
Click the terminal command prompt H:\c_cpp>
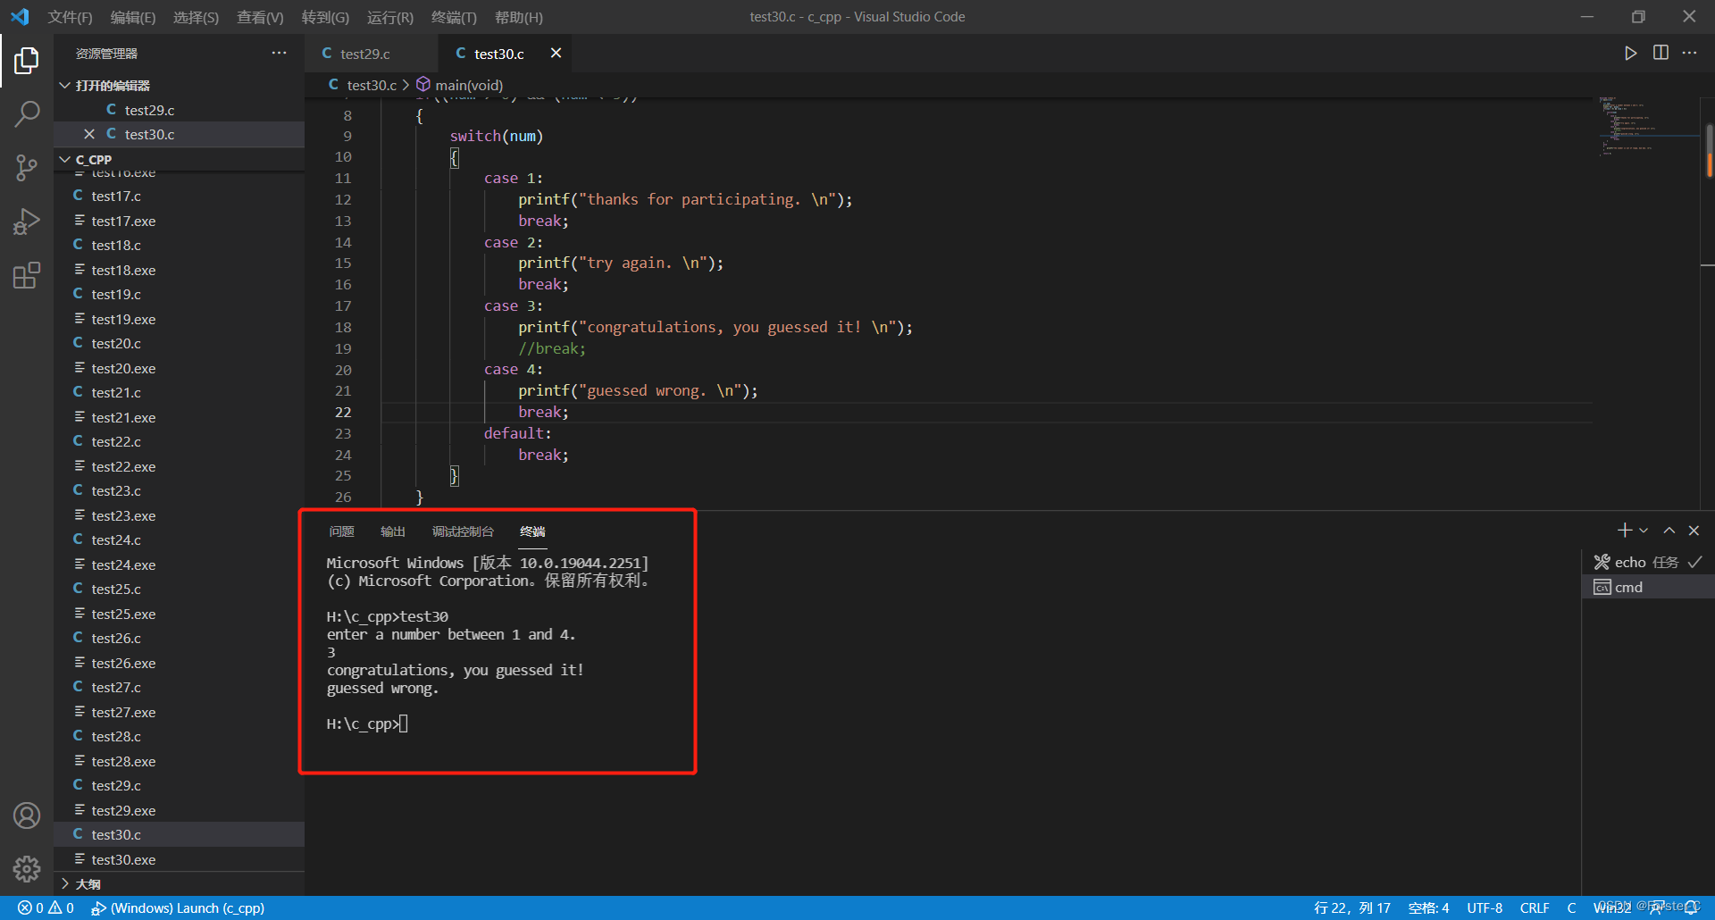coord(363,723)
